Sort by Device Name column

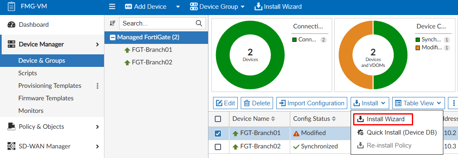coord(254,119)
